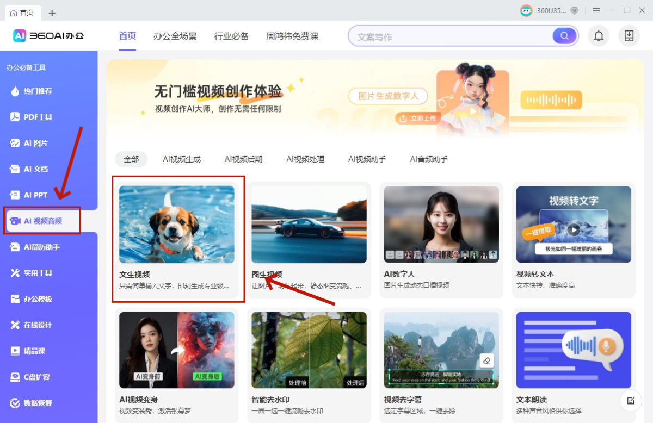
Task: Open a new tab with the plus icon
Action: point(52,13)
